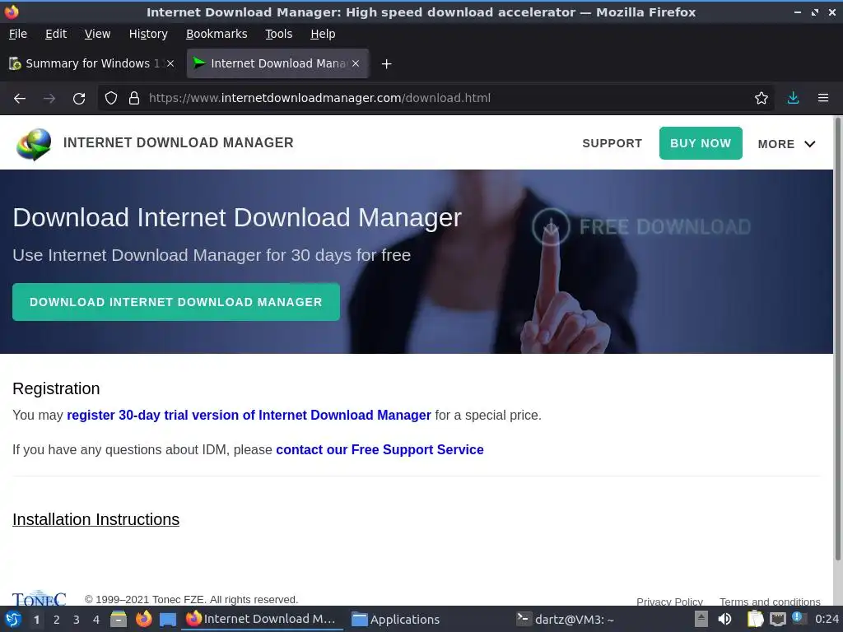The image size is (843, 632).
Task: Click the IDM globe logo in header
Action: [x=34, y=143]
